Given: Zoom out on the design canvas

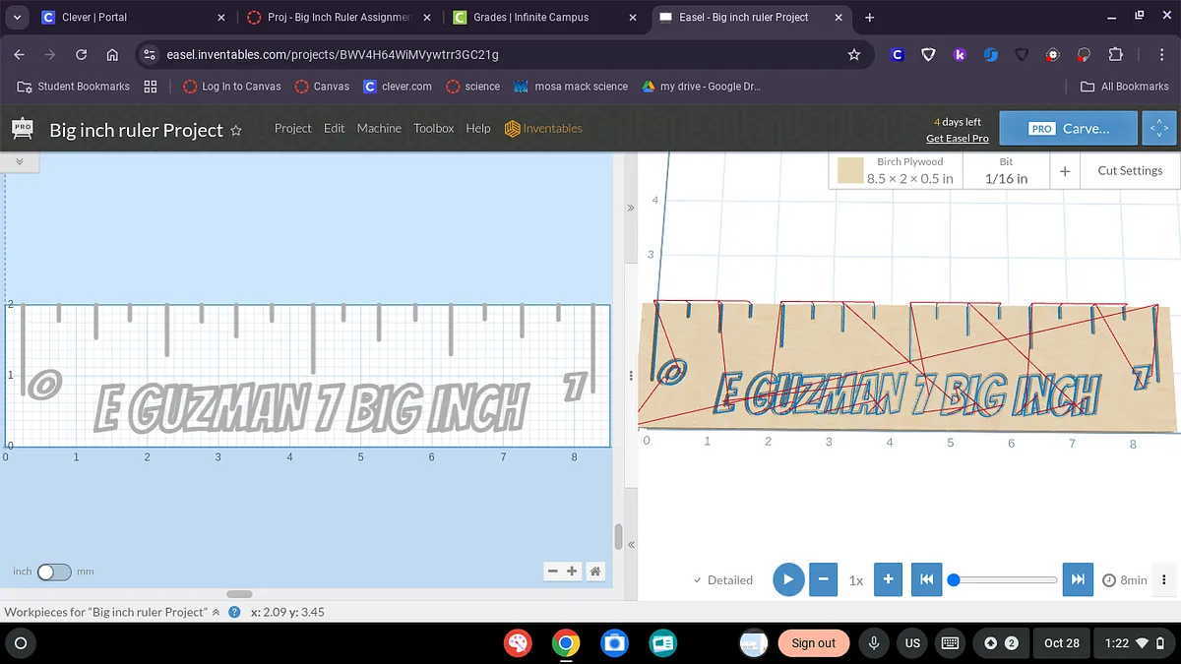Looking at the screenshot, I should (552, 571).
